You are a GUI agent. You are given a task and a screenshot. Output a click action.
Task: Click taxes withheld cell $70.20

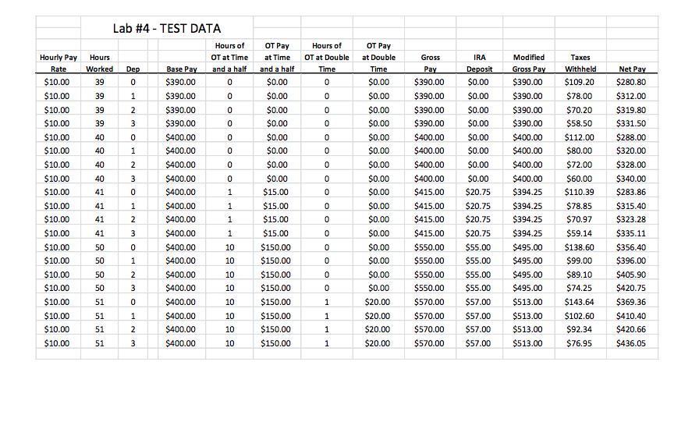coord(579,110)
